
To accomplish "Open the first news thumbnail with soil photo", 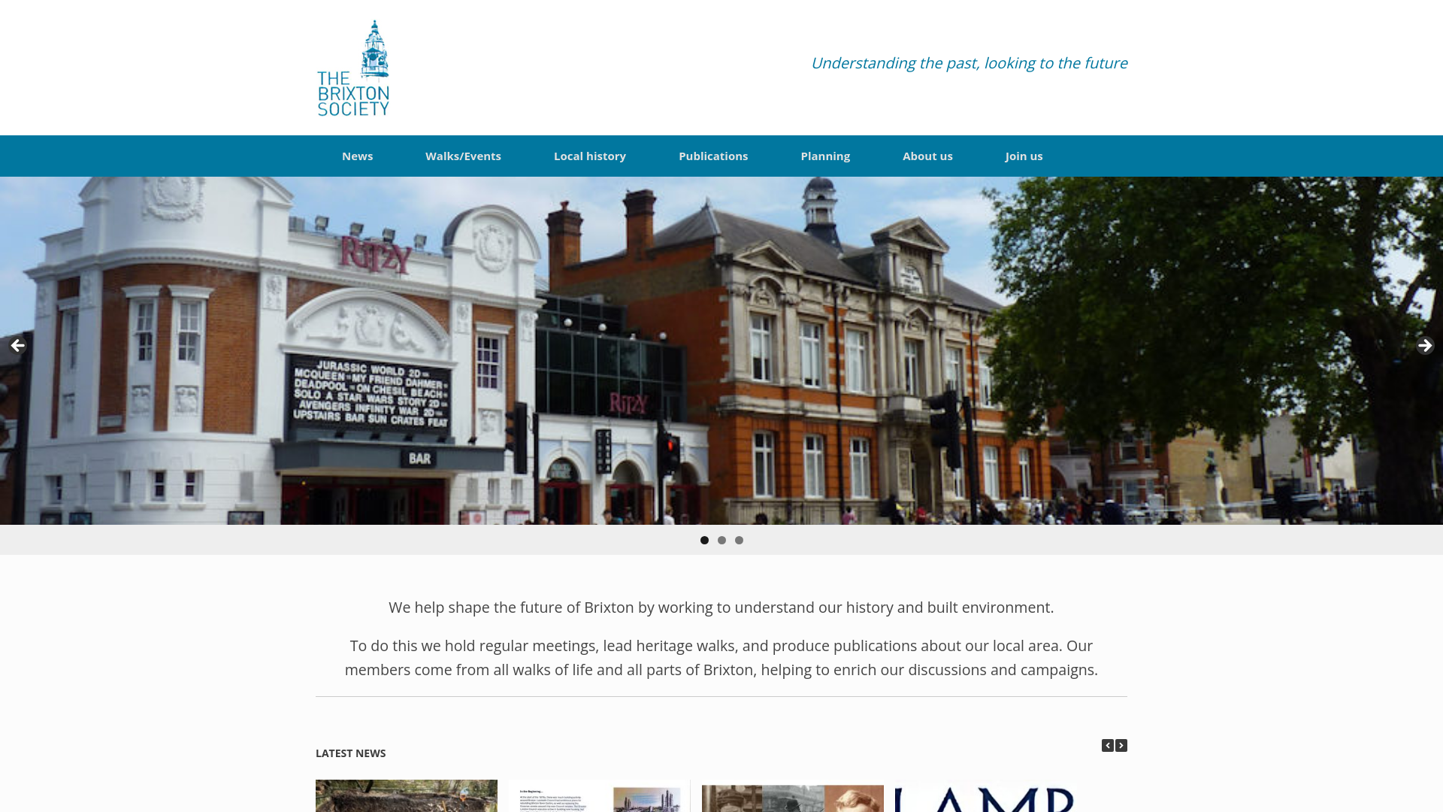I will coord(407,795).
